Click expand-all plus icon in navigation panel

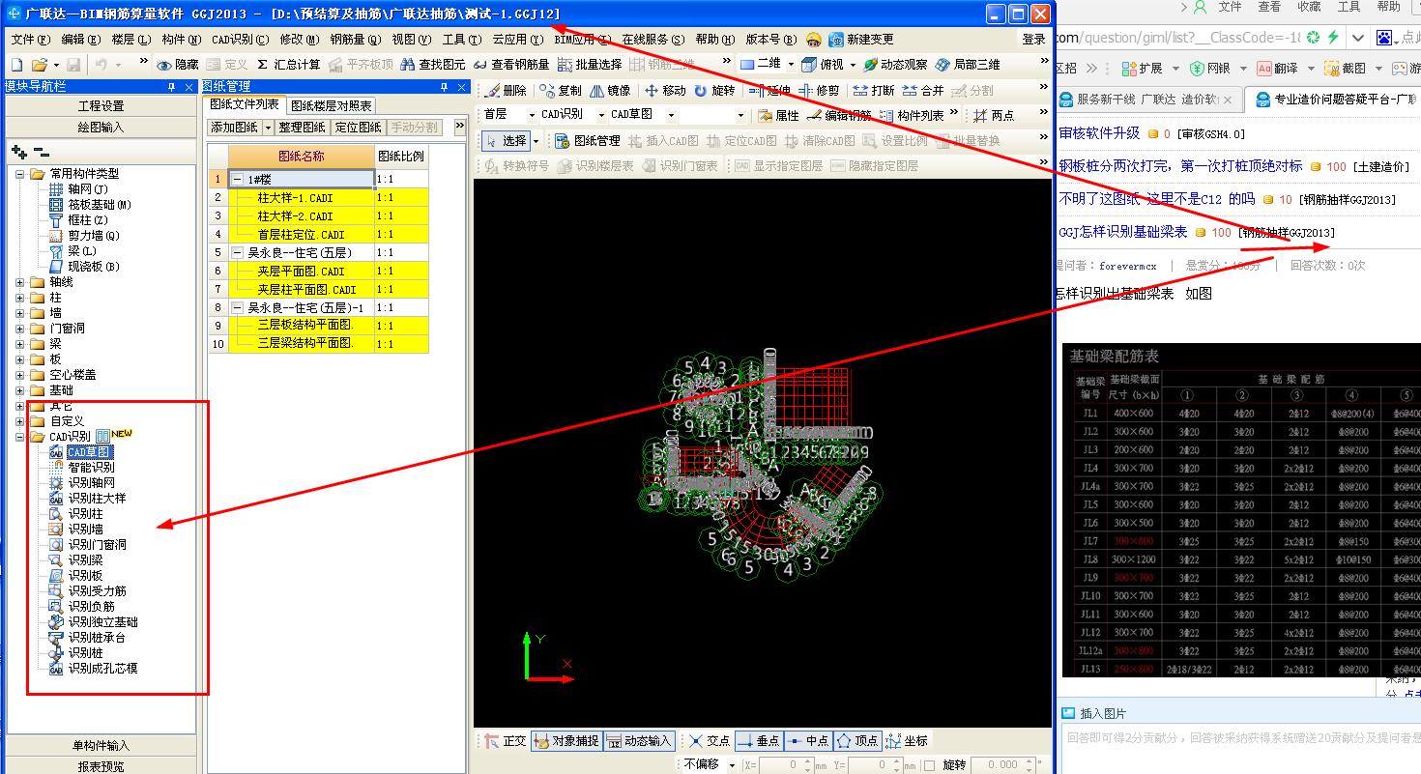coord(18,152)
